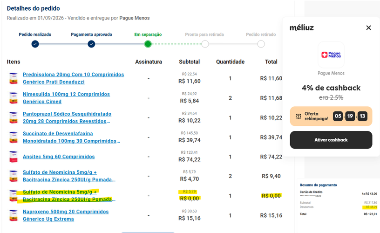Click the méliuz logo text
Screen dimensions: 380x233
[x=302, y=27]
